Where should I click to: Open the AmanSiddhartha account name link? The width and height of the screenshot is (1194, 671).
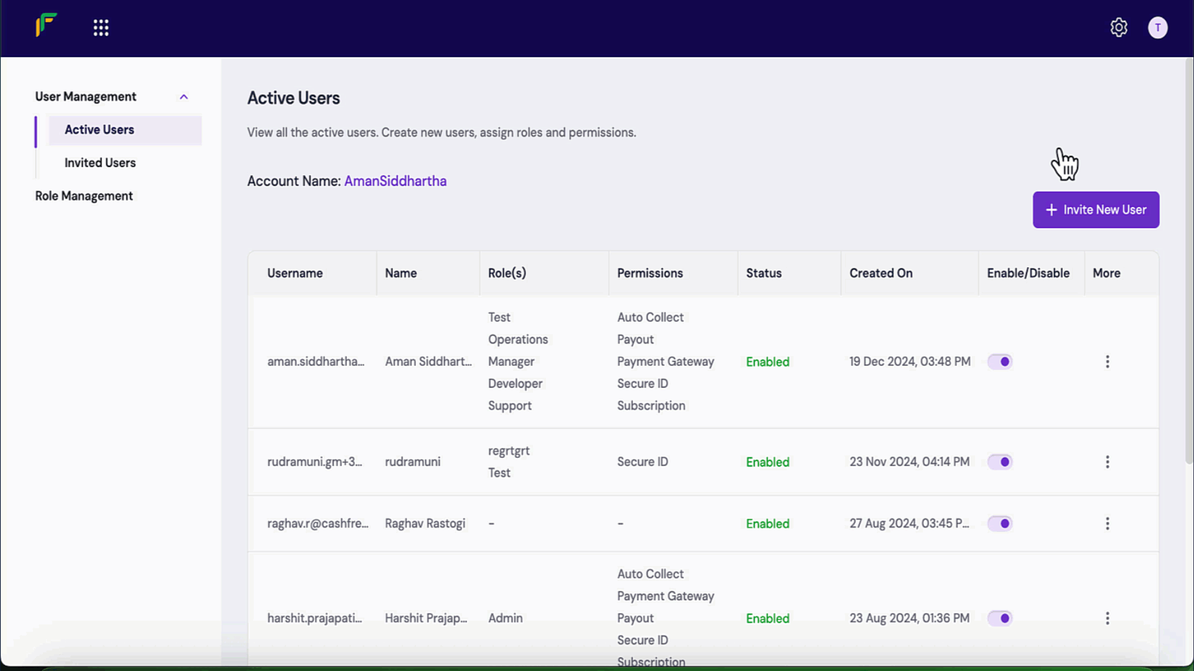tap(395, 181)
